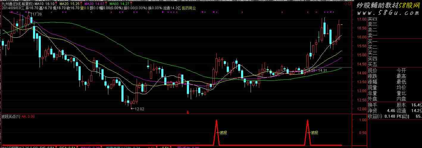The width and height of the screenshot is (422, 148).
Task: Select the 卖一 order book row
Action: pyautogui.click(x=373, y=35)
